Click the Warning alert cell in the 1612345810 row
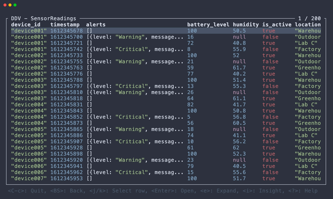This screenshot has height=199, width=333. (135, 92)
